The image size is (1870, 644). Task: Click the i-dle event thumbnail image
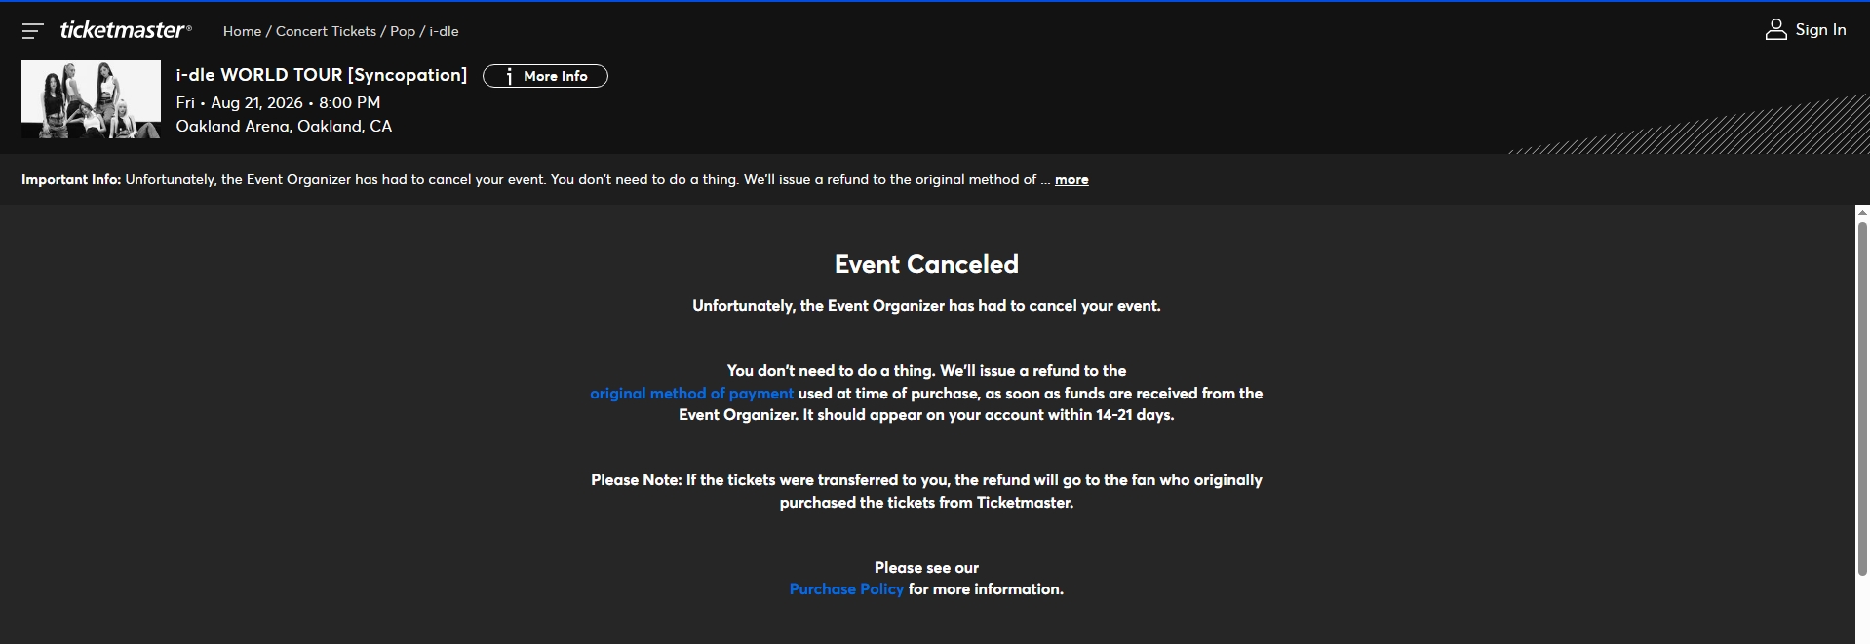[x=91, y=99]
